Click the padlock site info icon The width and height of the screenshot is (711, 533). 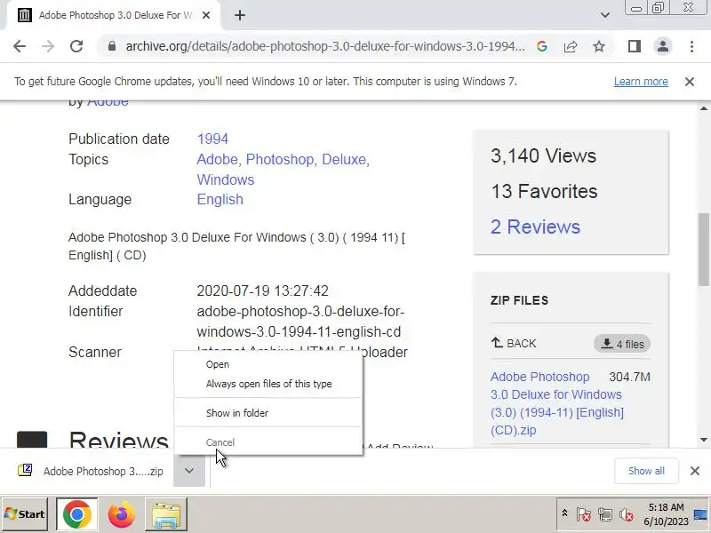[112, 46]
